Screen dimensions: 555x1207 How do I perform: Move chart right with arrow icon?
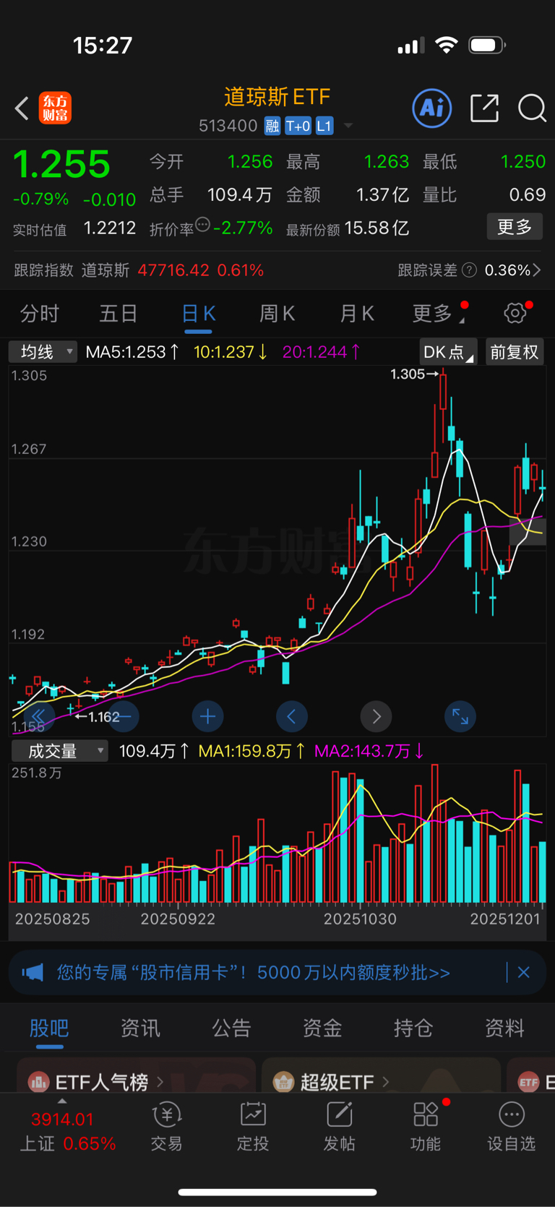[x=377, y=716]
